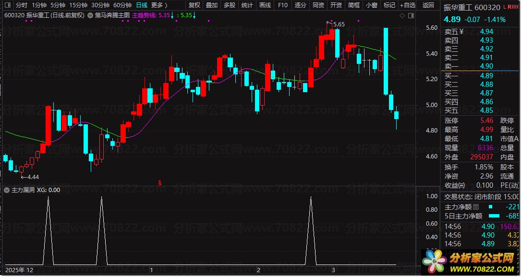Click the 叠加 overlay button
Viewport: 522px width, 277px height.
(212, 5)
